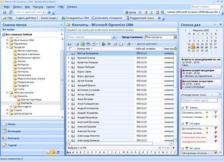The image size is (224, 162).
Task: Click the assign-contact person icon
Action: [103, 44]
